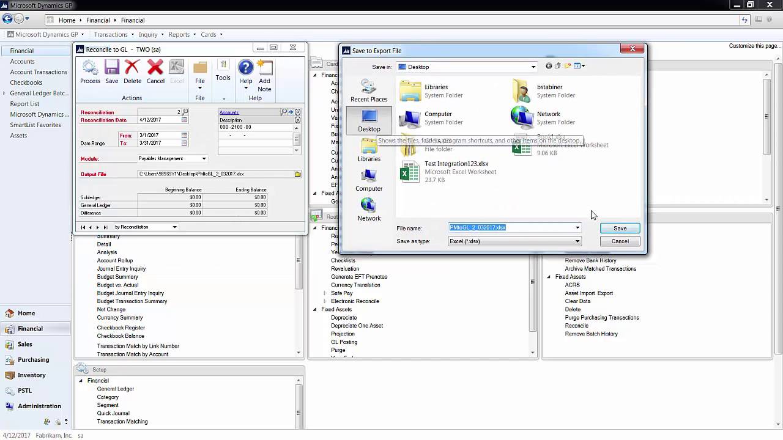Open the Microsoft Dynamics GP menu

coord(46,35)
